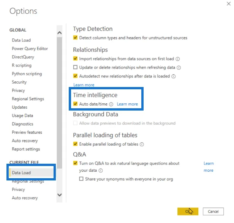
Task: Select DirectQuery in sidebar
Action: (x=23, y=57)
